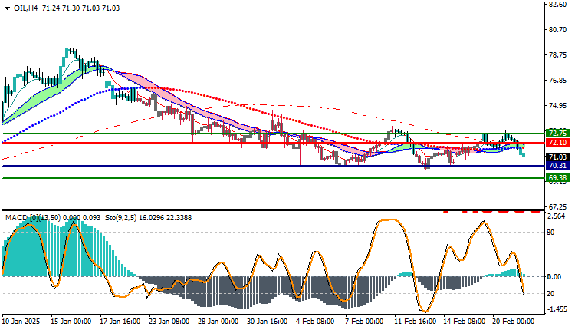This screenshot has width=575, height=330.
Task: Click the 7 Feb 00:00 time label
Action: tap(364, 322)
